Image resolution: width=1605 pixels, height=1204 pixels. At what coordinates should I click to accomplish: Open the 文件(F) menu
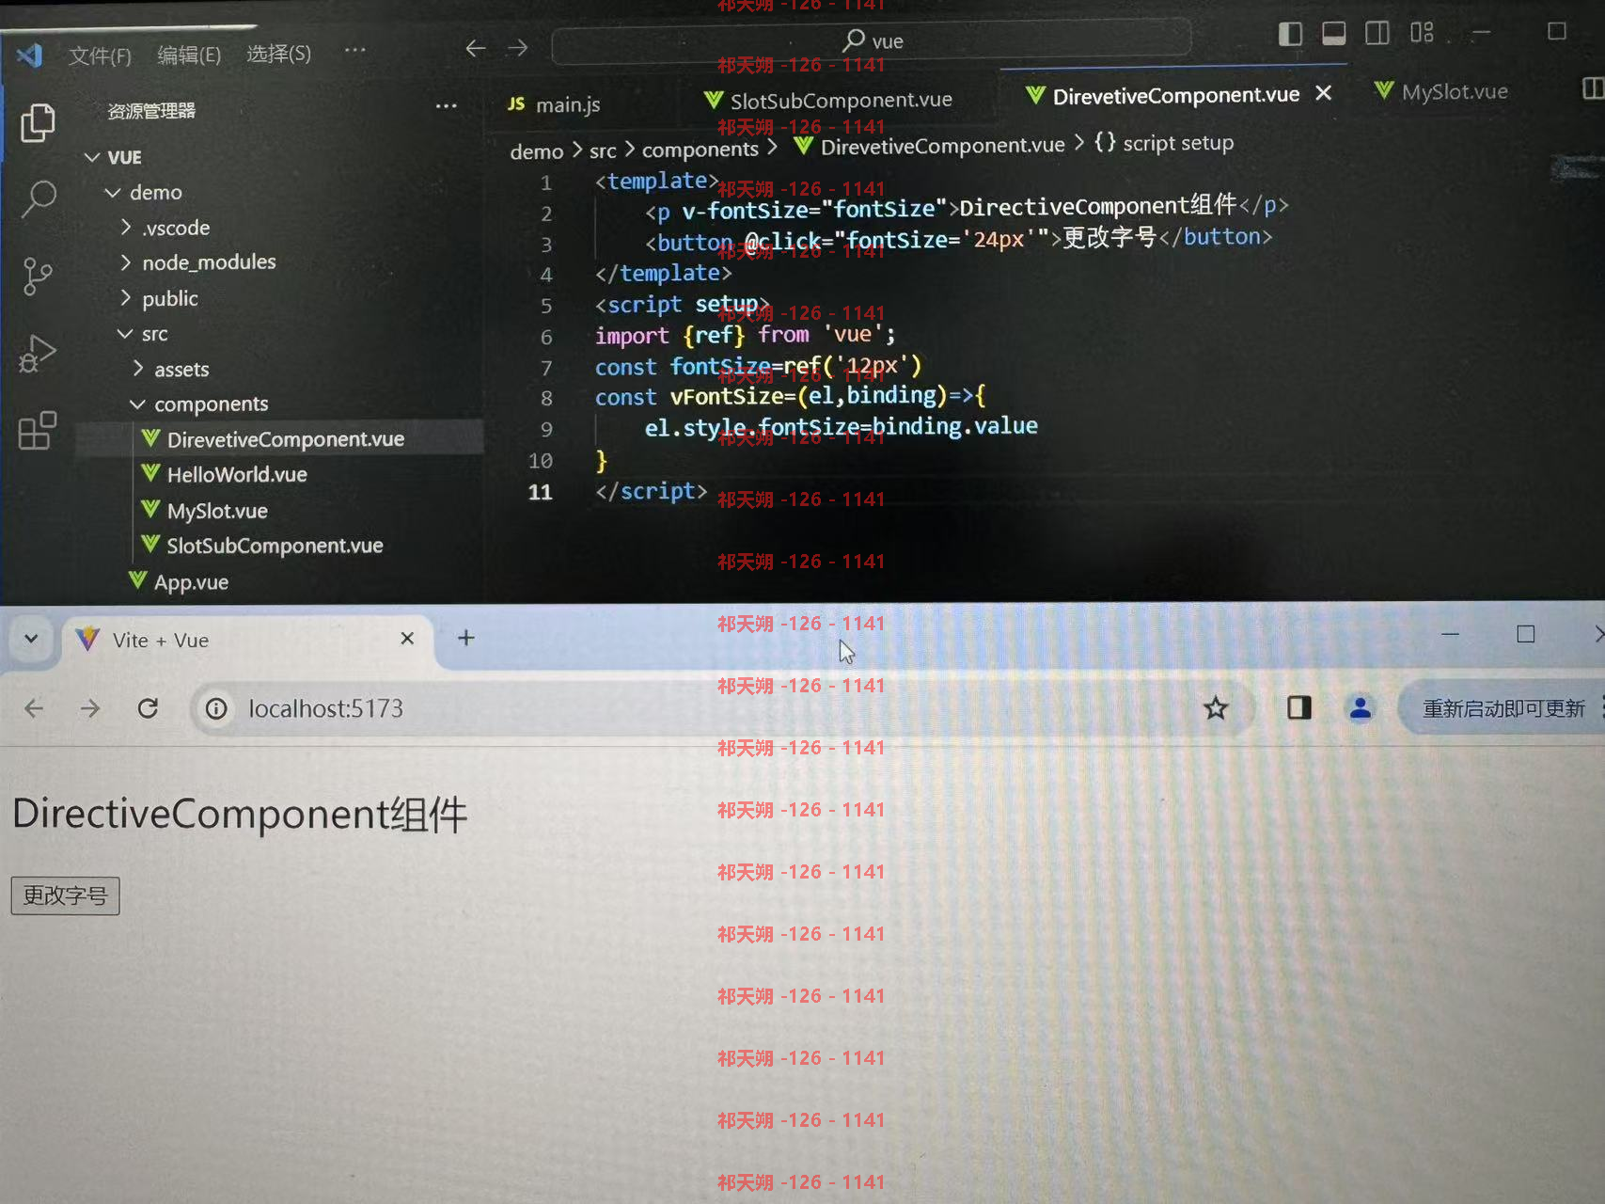[x=100, y=55]
